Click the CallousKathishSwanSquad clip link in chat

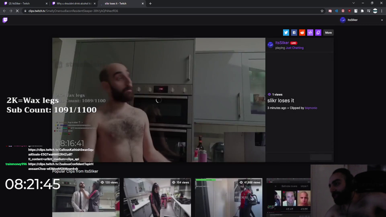click(61, 154)
